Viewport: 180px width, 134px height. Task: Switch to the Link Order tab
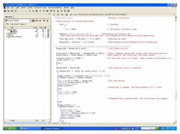coord(14,24)
